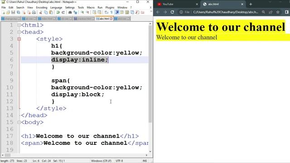Click the Close document toolbar icon

(x=24, y=12)
